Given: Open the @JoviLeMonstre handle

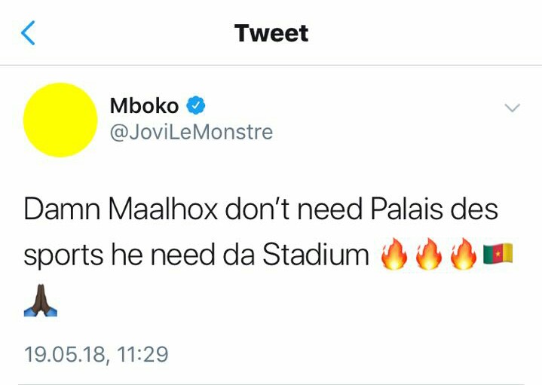Looking at the screenshot, I should tap(191, 133).
